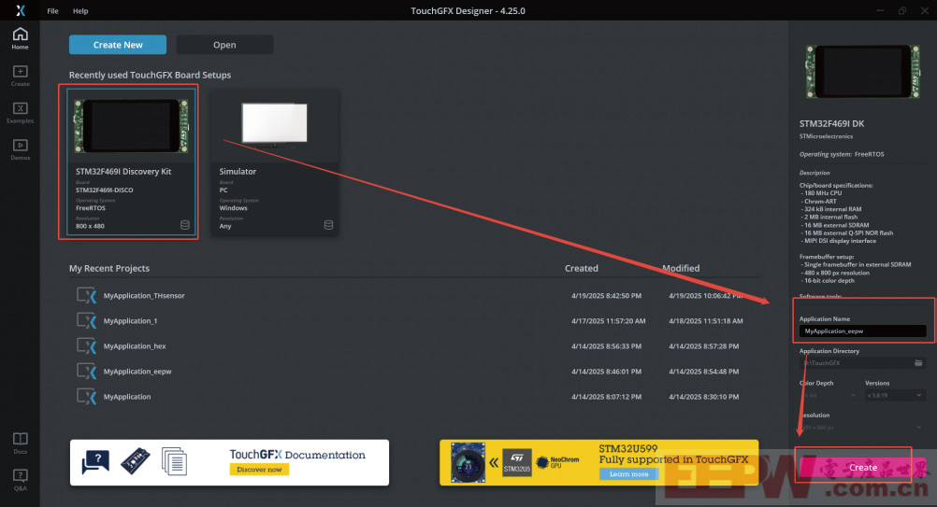
Task: Open recent project MyApplication_1
Action: [x=130, y=321]
